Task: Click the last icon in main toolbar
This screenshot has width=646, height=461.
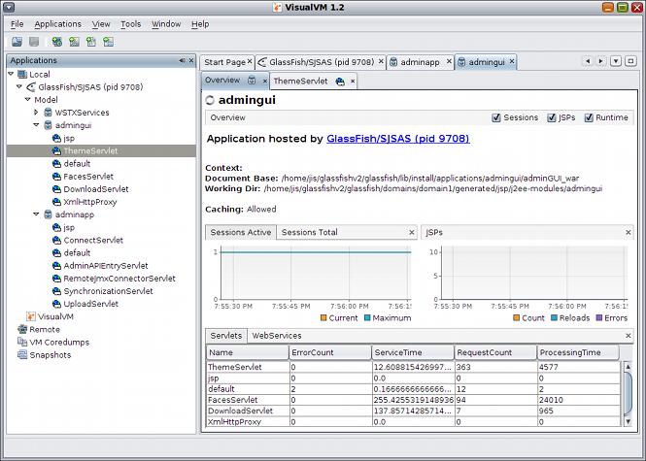Action: pos(107,43)
